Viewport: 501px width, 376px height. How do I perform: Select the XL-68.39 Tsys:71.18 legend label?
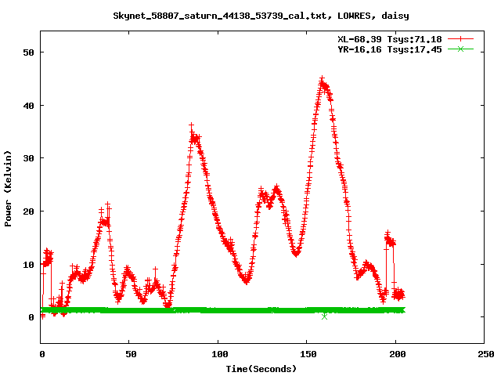[390, 39]
